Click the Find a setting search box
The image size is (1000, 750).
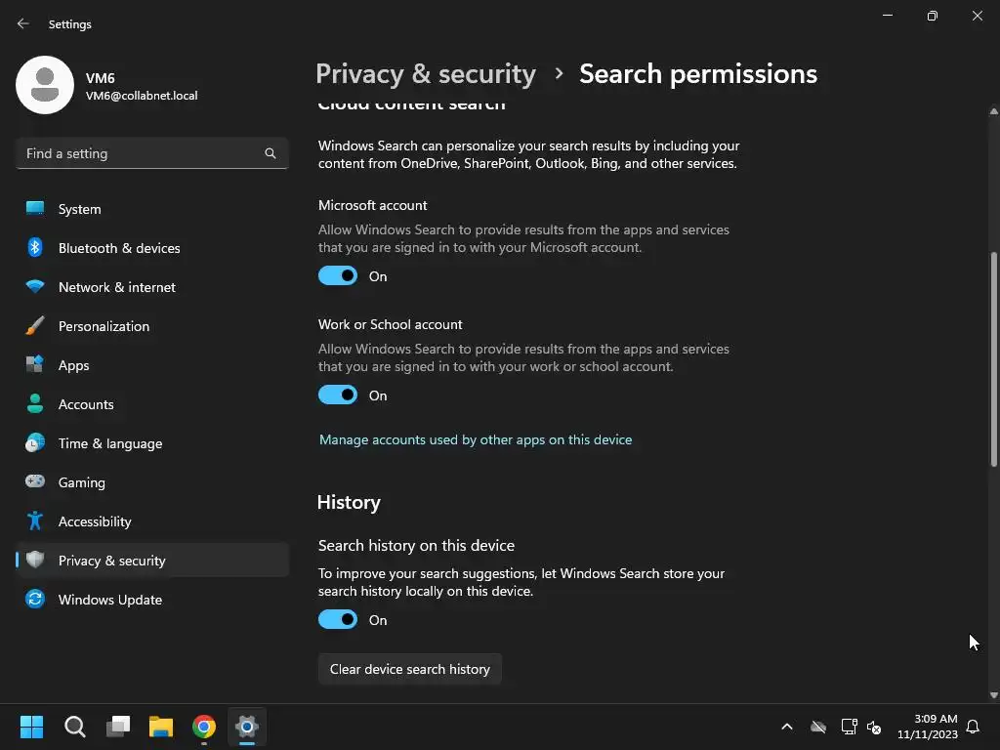(142, 153)
